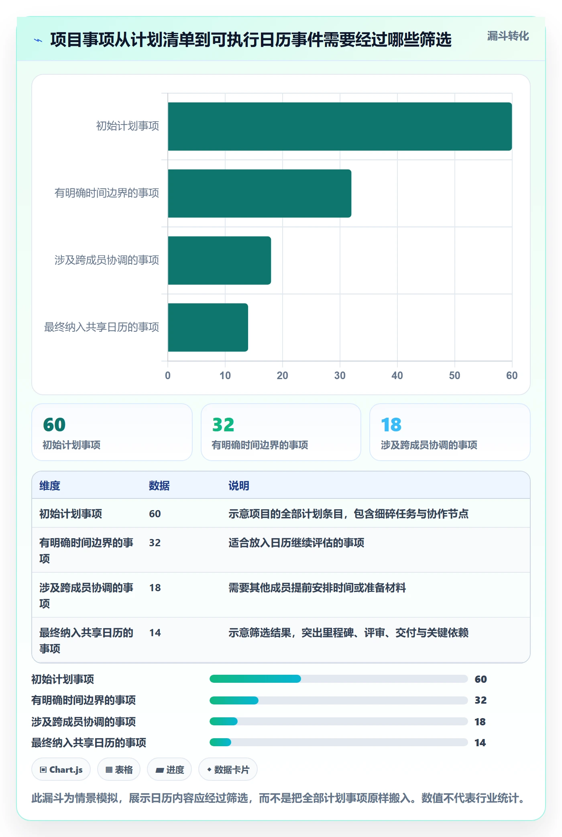
Task: Select the 表格 chip
Action: 119,770
